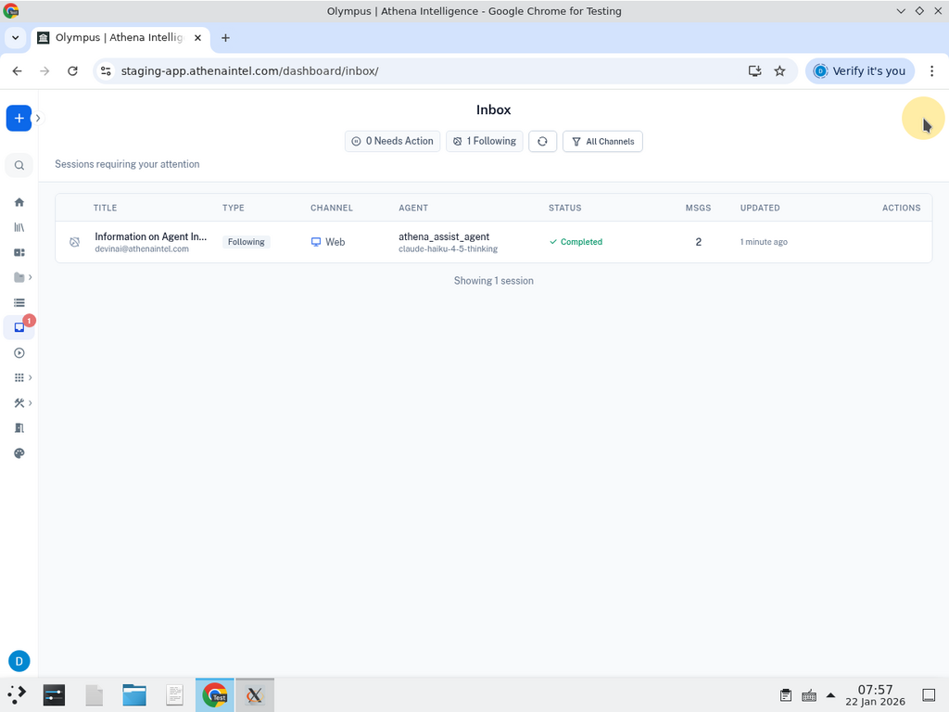The width and height of the screenshot is (949, 712).
Task: Select the Olympus | Athena Intellig tab
Action: [x=120, y=37]
